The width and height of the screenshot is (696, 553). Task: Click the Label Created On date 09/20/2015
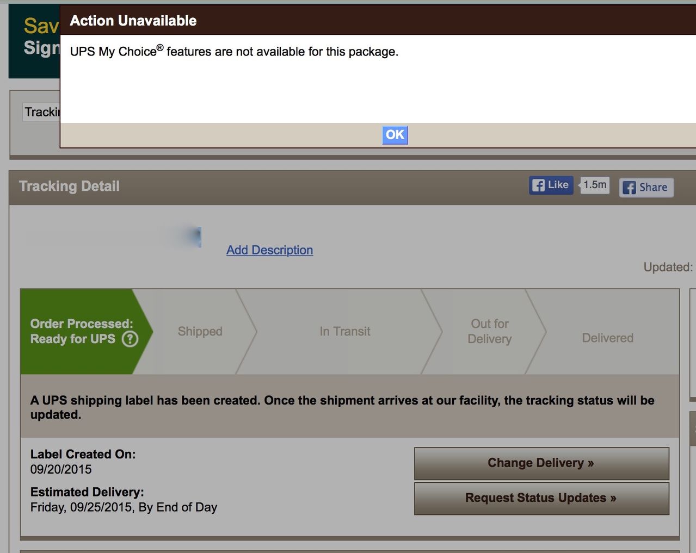61,469
